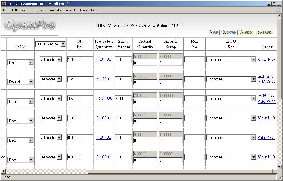Viewport: 283px width, 181px height.
Task: Click the OpenPro logo
Action: tap(29, 25)
